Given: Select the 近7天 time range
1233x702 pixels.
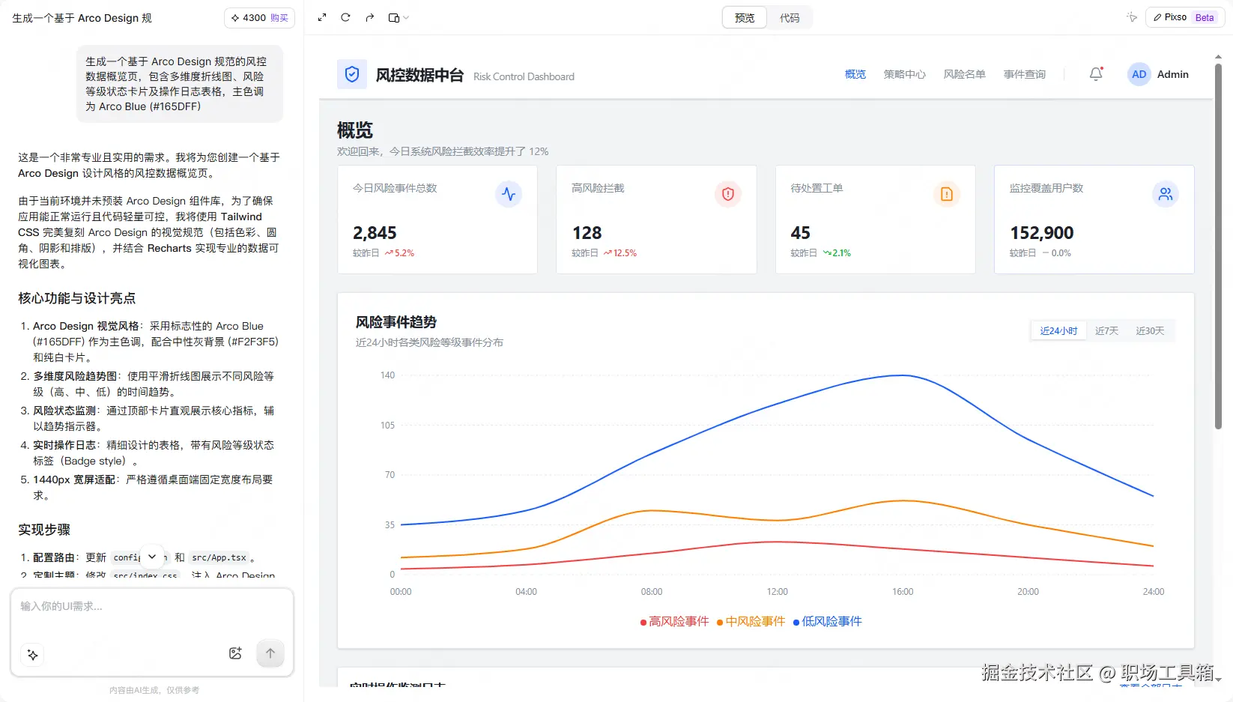Looking at the screenshot, I should tap(1106, 330).
